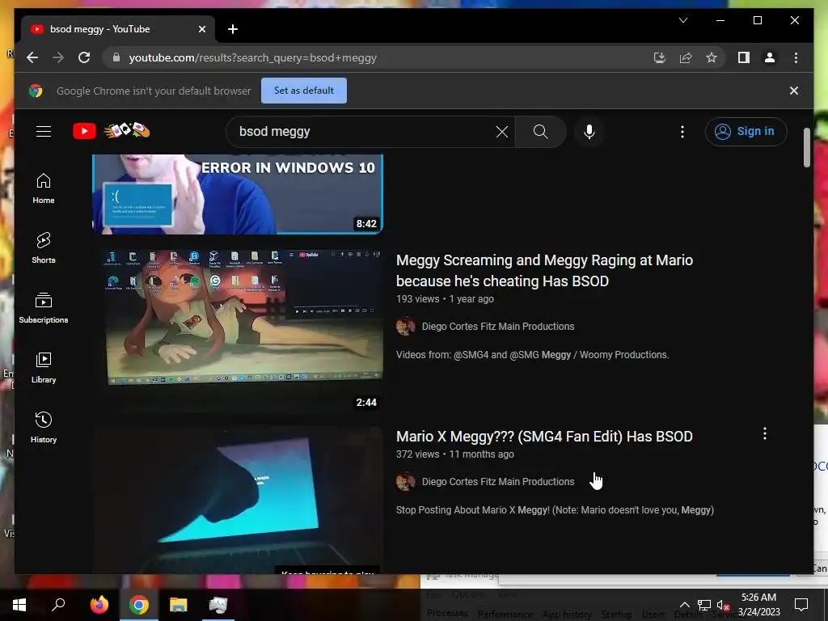828x621 pixels.
Task: Open Chrome three-dot menu
Action: click(796, 57)
